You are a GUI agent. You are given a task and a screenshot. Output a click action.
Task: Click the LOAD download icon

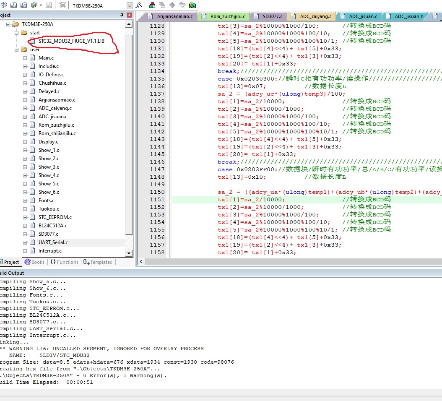click(62, 5)
